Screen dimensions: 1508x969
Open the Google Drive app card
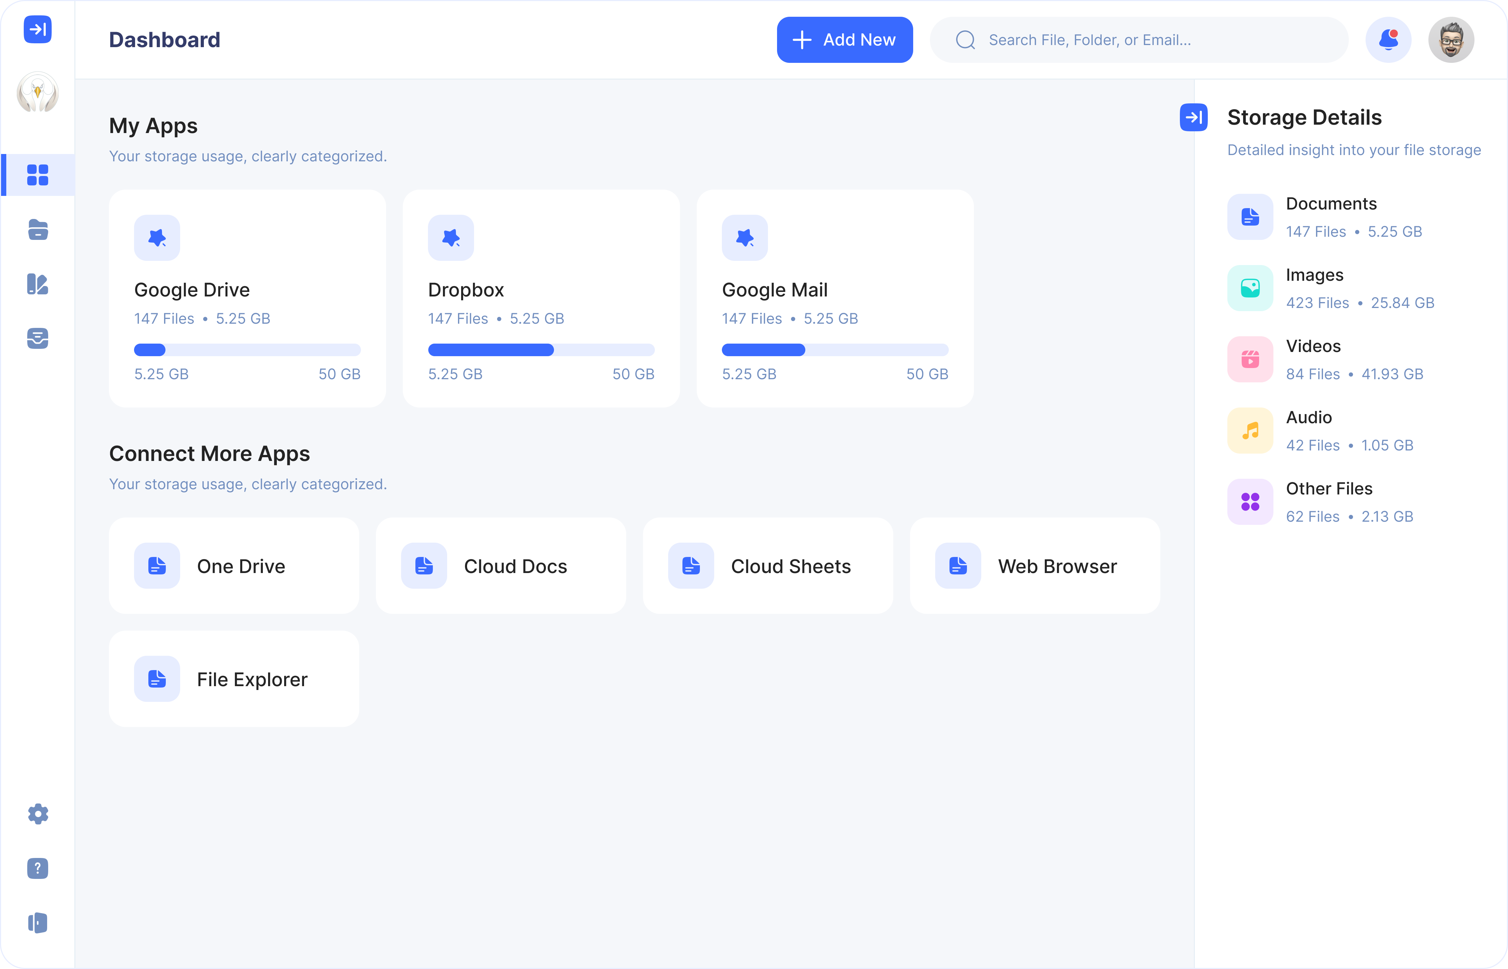(x=247, y=296)
